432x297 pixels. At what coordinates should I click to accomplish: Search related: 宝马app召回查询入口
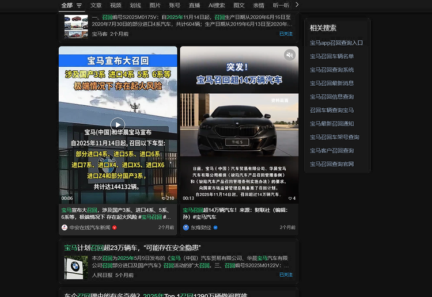[x=336, y=43]
